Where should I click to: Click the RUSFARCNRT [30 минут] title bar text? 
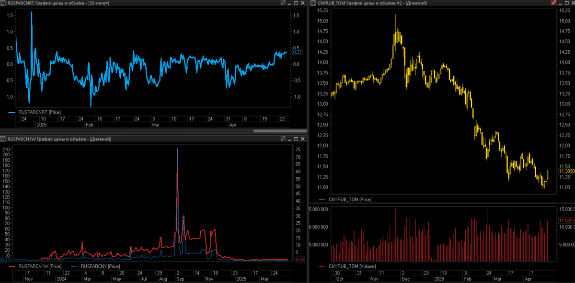click(58, 3)
